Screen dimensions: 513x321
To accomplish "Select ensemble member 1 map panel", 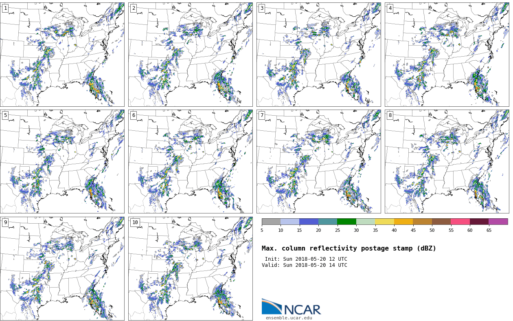I will pyautogui.click(x=62, y=55).
